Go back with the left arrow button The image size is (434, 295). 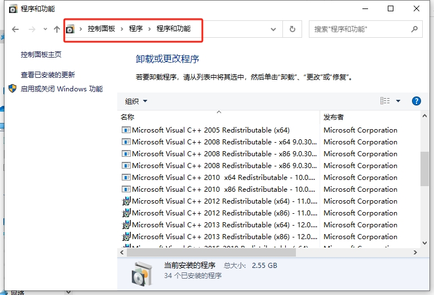coord(15,29)
